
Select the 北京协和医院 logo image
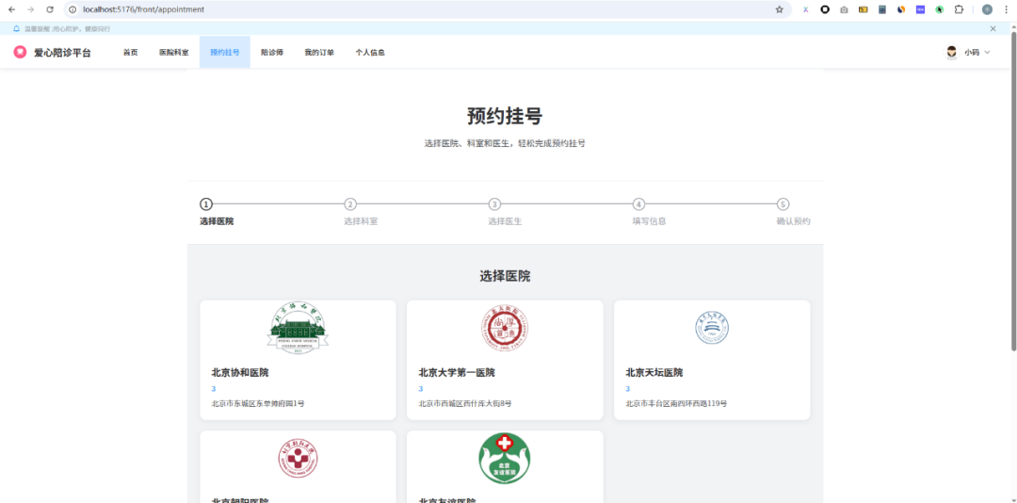[x=298, y=328]
